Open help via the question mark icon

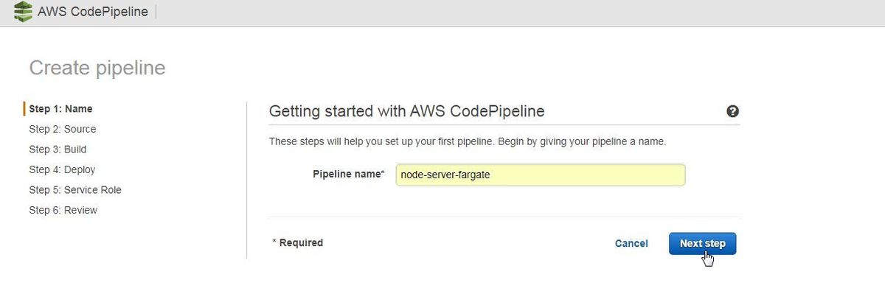(x=732, y=111)
